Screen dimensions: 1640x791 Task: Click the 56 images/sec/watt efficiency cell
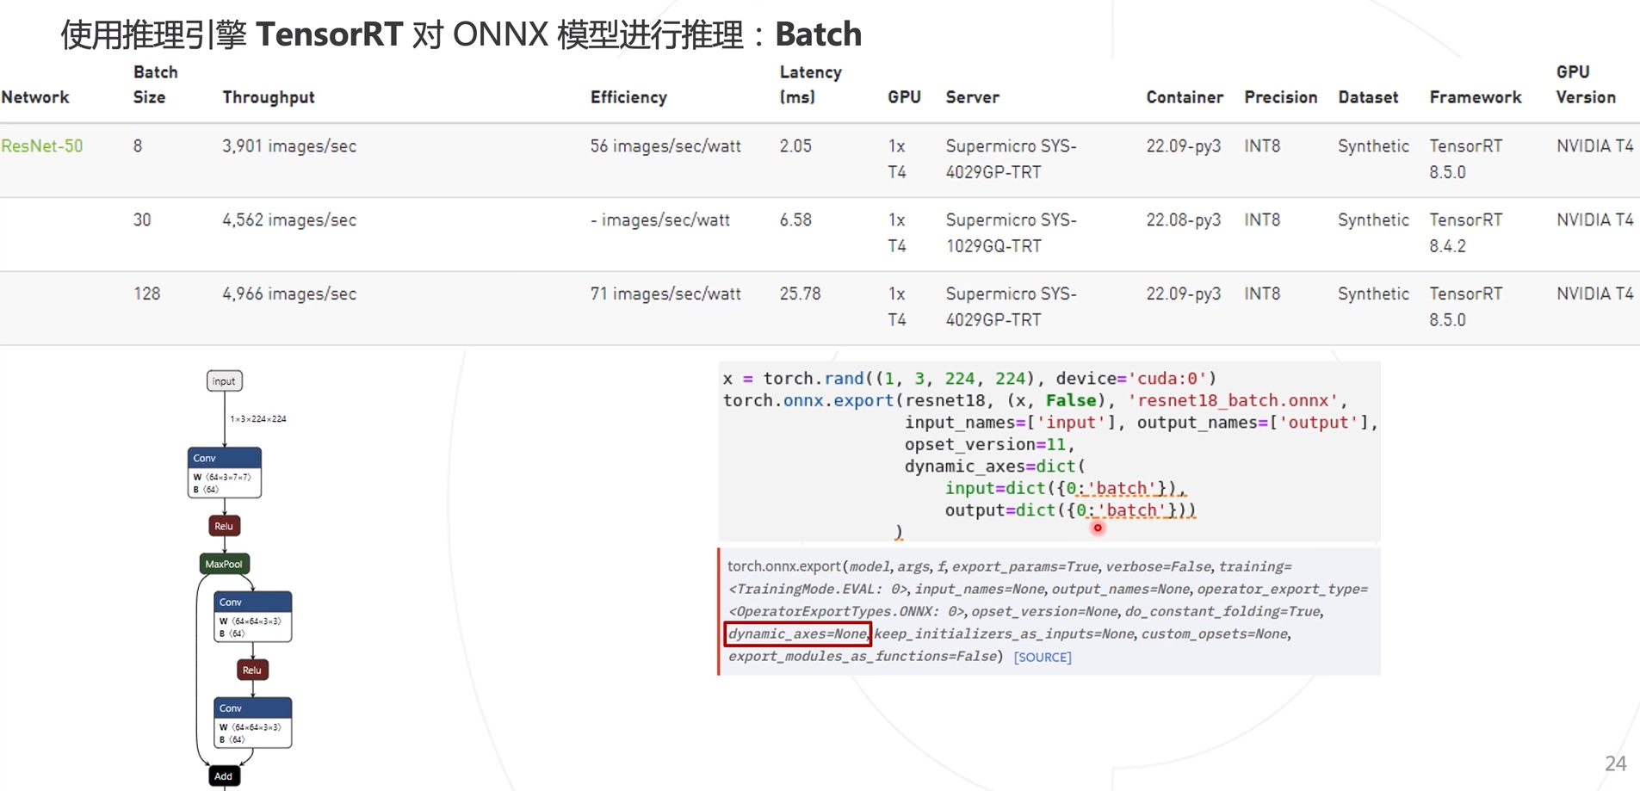[665, 146]
